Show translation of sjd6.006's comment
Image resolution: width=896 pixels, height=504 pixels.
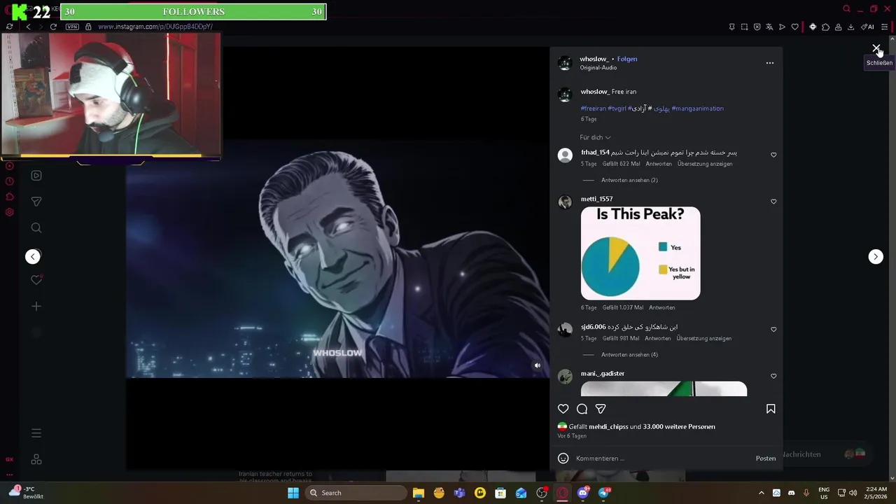click(x=703, y=338)
